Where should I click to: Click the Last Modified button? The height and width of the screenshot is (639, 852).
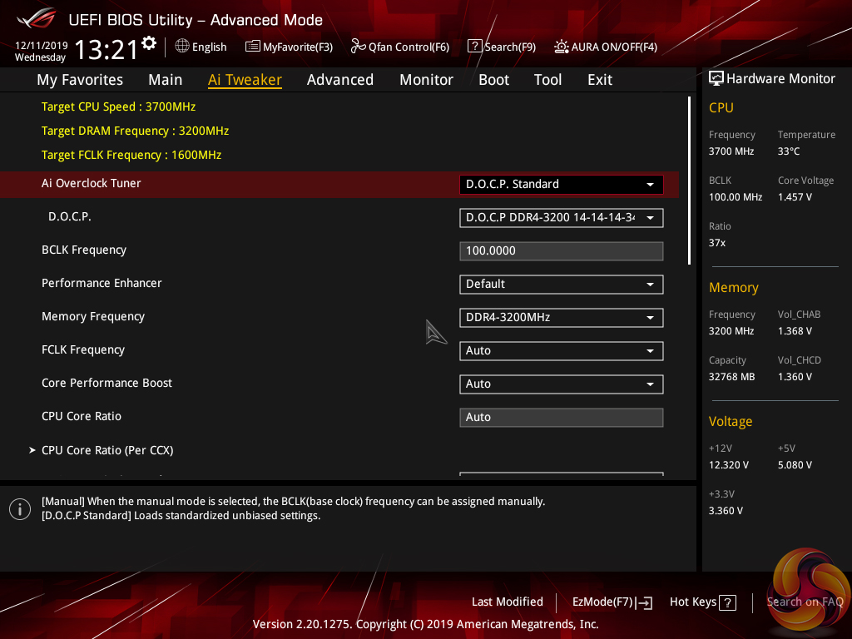click(x=507, y=602)
